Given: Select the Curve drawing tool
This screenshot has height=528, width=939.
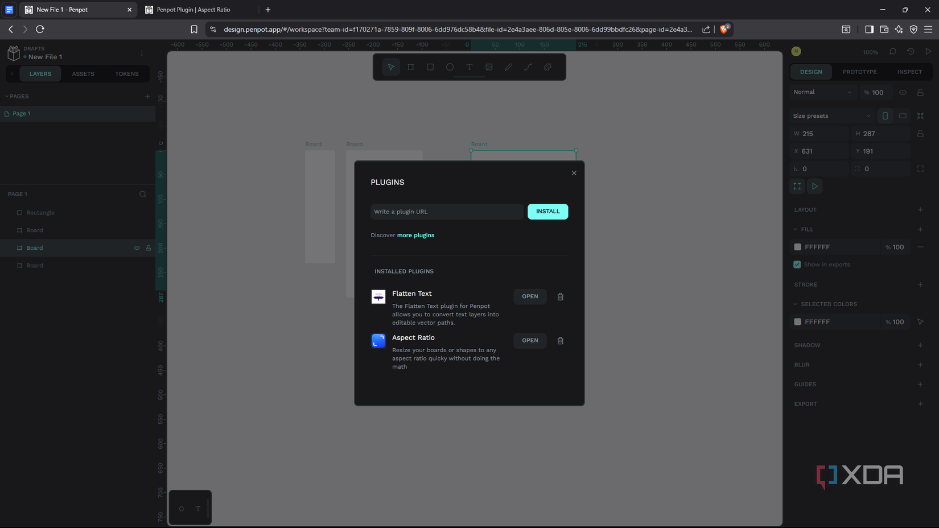Looking at the screenshot, I should 528,67.
